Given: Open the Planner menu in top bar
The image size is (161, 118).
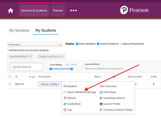Looking at the screenshot, I should coord(58,11).
